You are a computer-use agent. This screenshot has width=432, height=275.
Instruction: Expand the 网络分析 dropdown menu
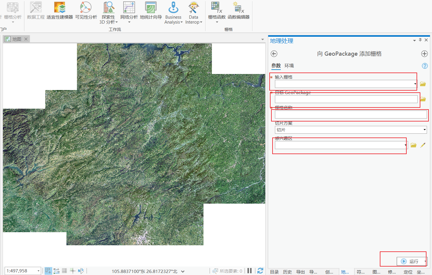point(129,22)
